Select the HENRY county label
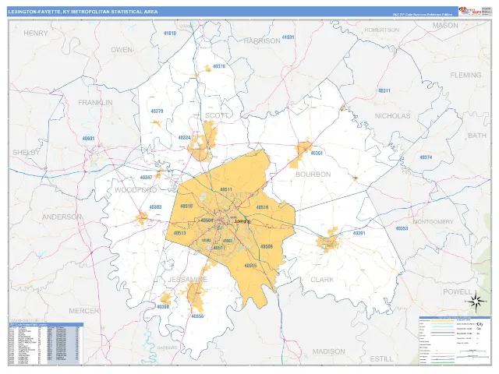Image resolution: width=499 pixels, height=374 pixels. click(x=36, y=33)
